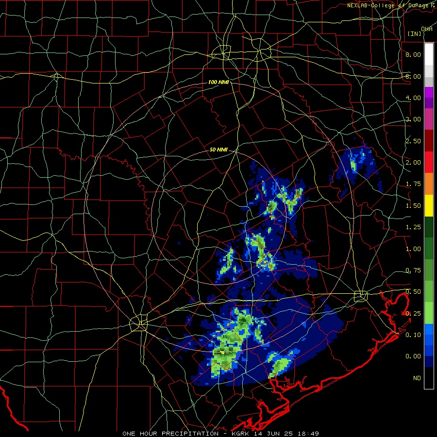Click the [IN] units label

click(415, 34)
